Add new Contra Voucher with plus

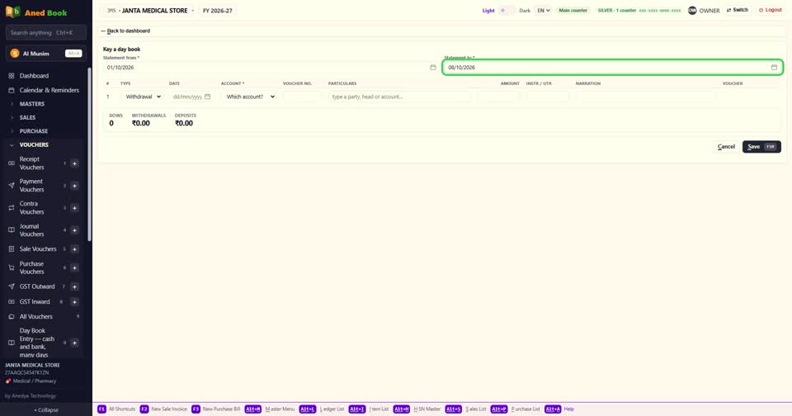pos(74,208)
